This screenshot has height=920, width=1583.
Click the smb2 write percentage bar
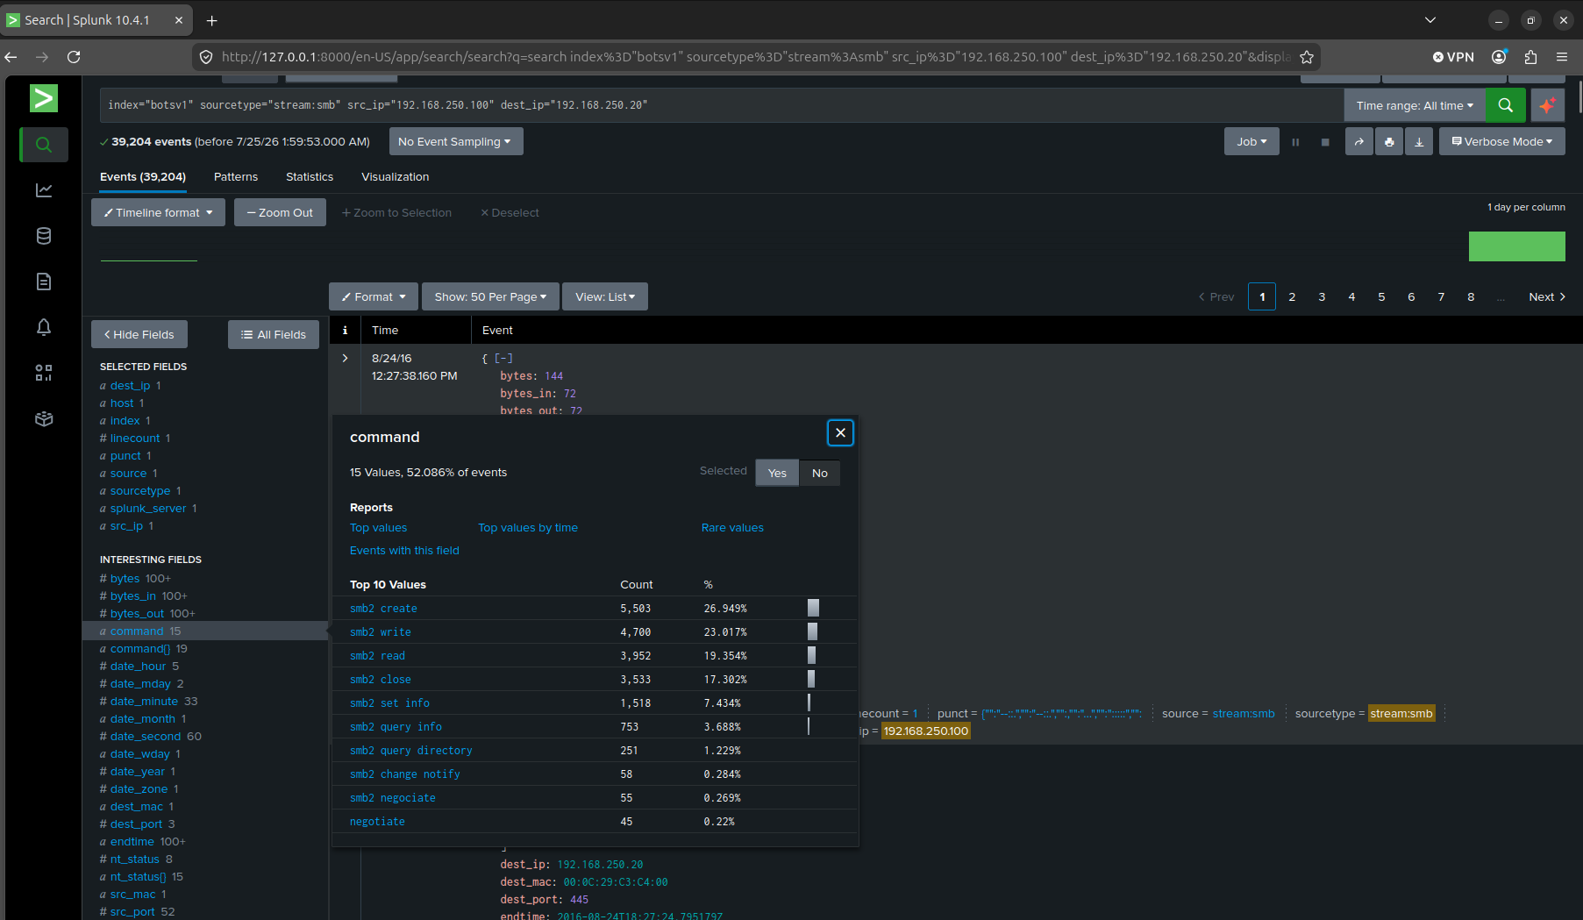click(x=812, y=631)
